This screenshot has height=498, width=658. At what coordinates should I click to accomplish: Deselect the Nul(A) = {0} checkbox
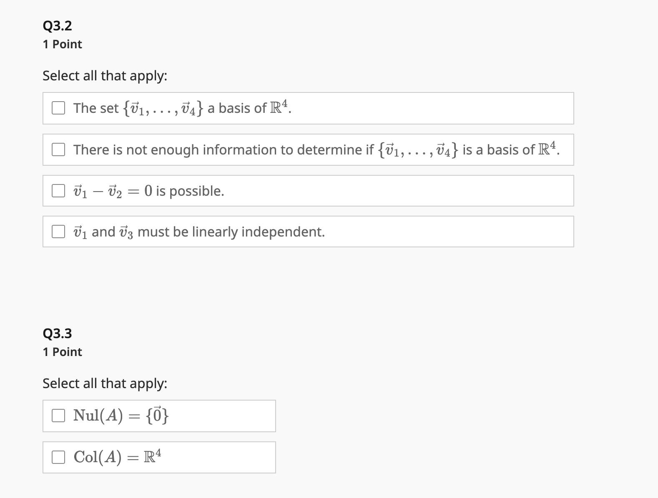[58, 415]
